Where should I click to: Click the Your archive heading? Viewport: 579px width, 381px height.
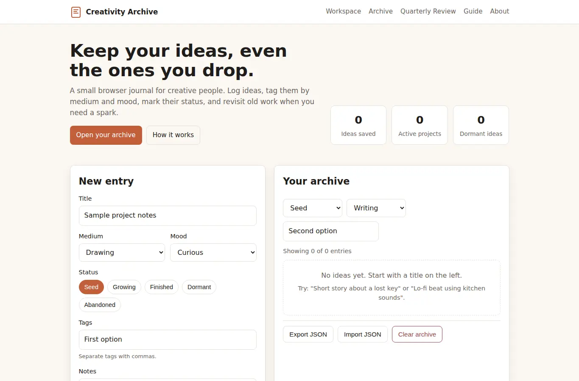click(316, 181)
